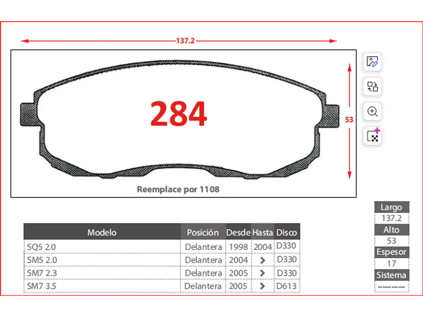Click the convert/swap image icon
Screen dimensions: 423x317
[372, 87]
